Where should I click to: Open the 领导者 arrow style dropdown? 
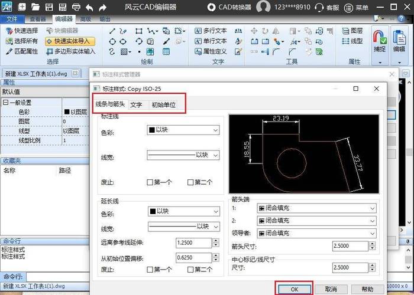[317, 234]
